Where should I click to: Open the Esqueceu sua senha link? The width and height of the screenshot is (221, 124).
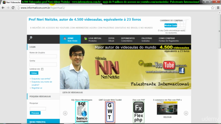(x=41, y=79)
